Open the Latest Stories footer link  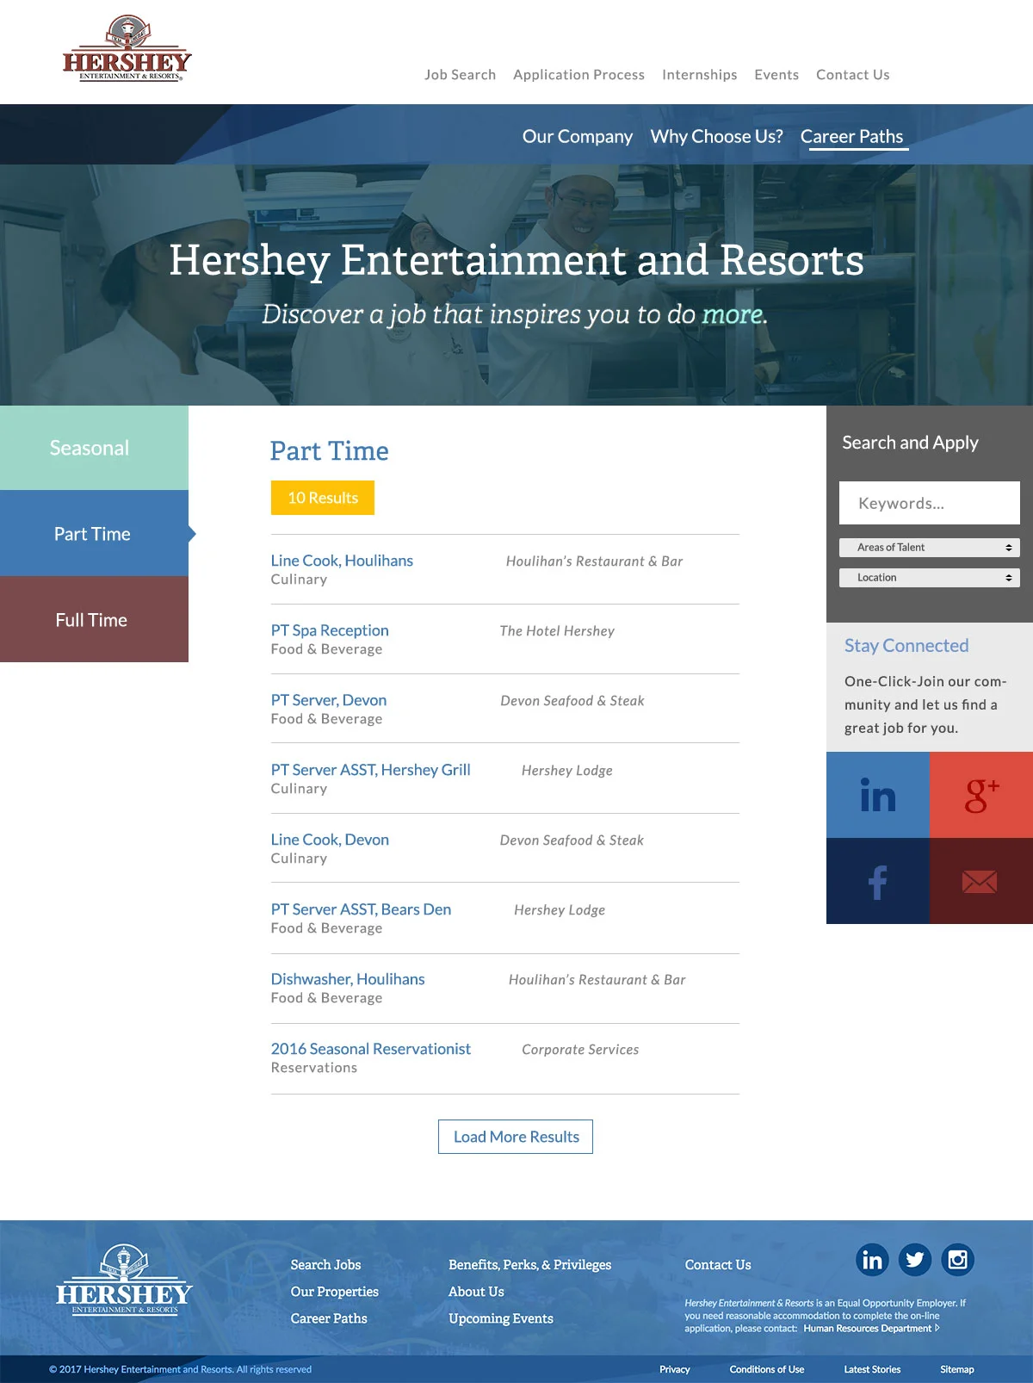click(x=872, y=1369)
